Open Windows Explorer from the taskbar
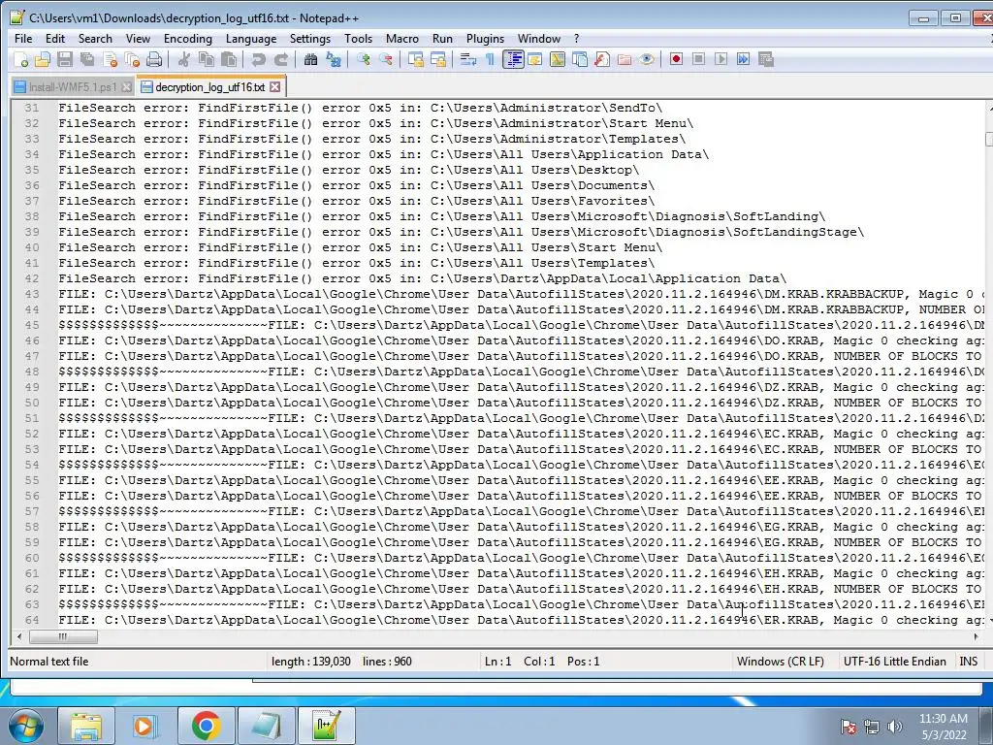Screen dimensions: 993x745 click(86, 726)
